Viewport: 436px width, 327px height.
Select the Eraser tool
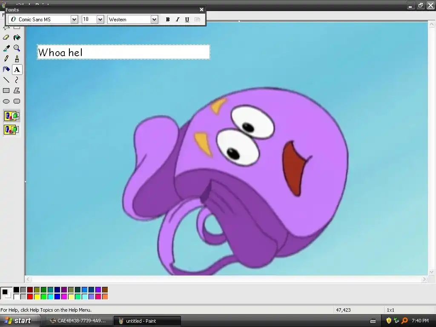(6, 37)
